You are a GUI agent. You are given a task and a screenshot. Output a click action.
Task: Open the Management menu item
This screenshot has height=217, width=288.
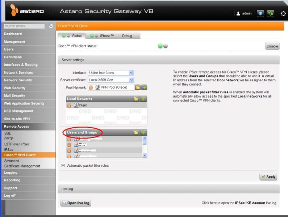click(x=29, y=42)
